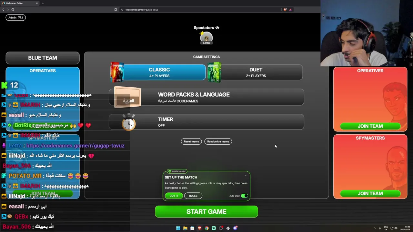This screenshot has width=413, height=232.
Task: Open Microsoft Store from the taskbar
Action: pos(192,228)
